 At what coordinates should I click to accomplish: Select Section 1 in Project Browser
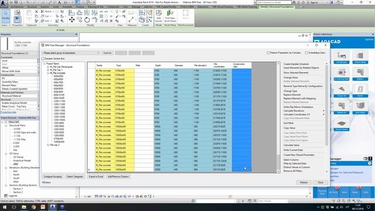click(x=18, y=189)
